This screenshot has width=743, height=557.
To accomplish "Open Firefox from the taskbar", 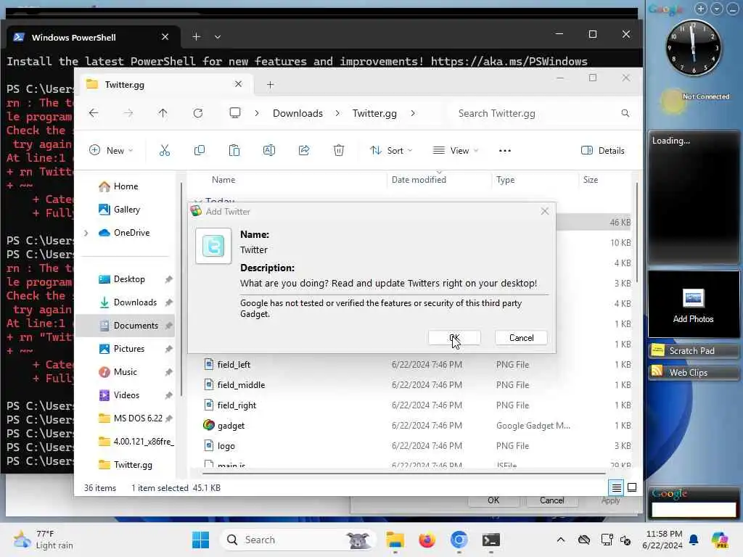I will (x=427, y=540).
